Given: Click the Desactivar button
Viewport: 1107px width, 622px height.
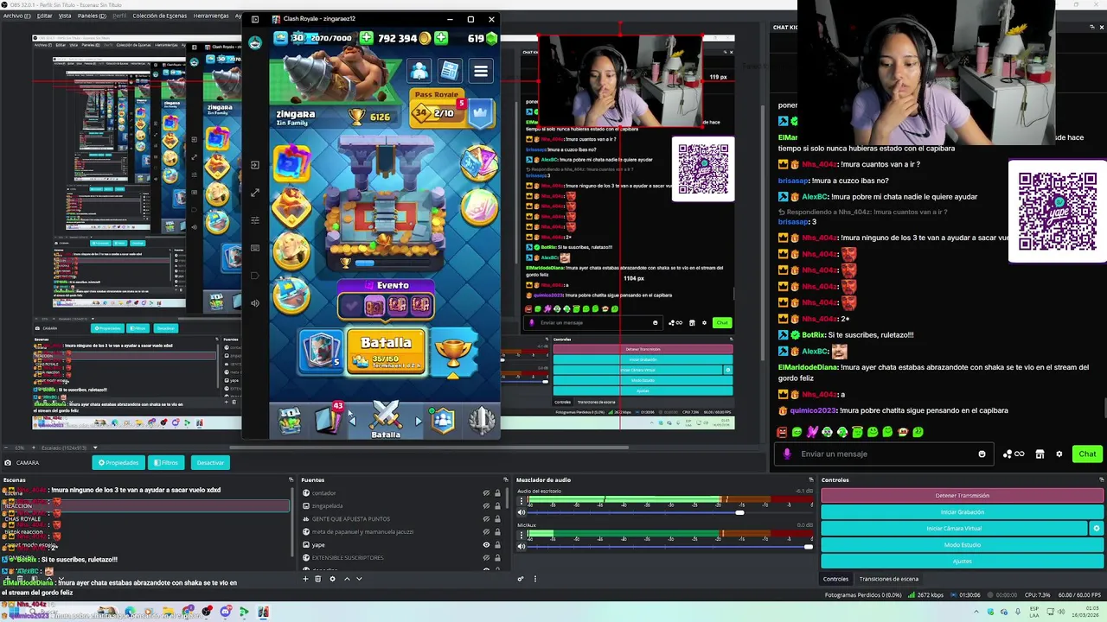Looking at the screenshot, I should 210,462.
